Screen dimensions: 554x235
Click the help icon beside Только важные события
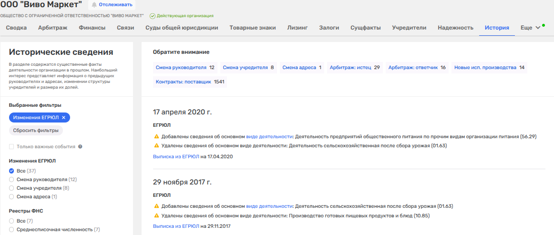pos(80,147)
